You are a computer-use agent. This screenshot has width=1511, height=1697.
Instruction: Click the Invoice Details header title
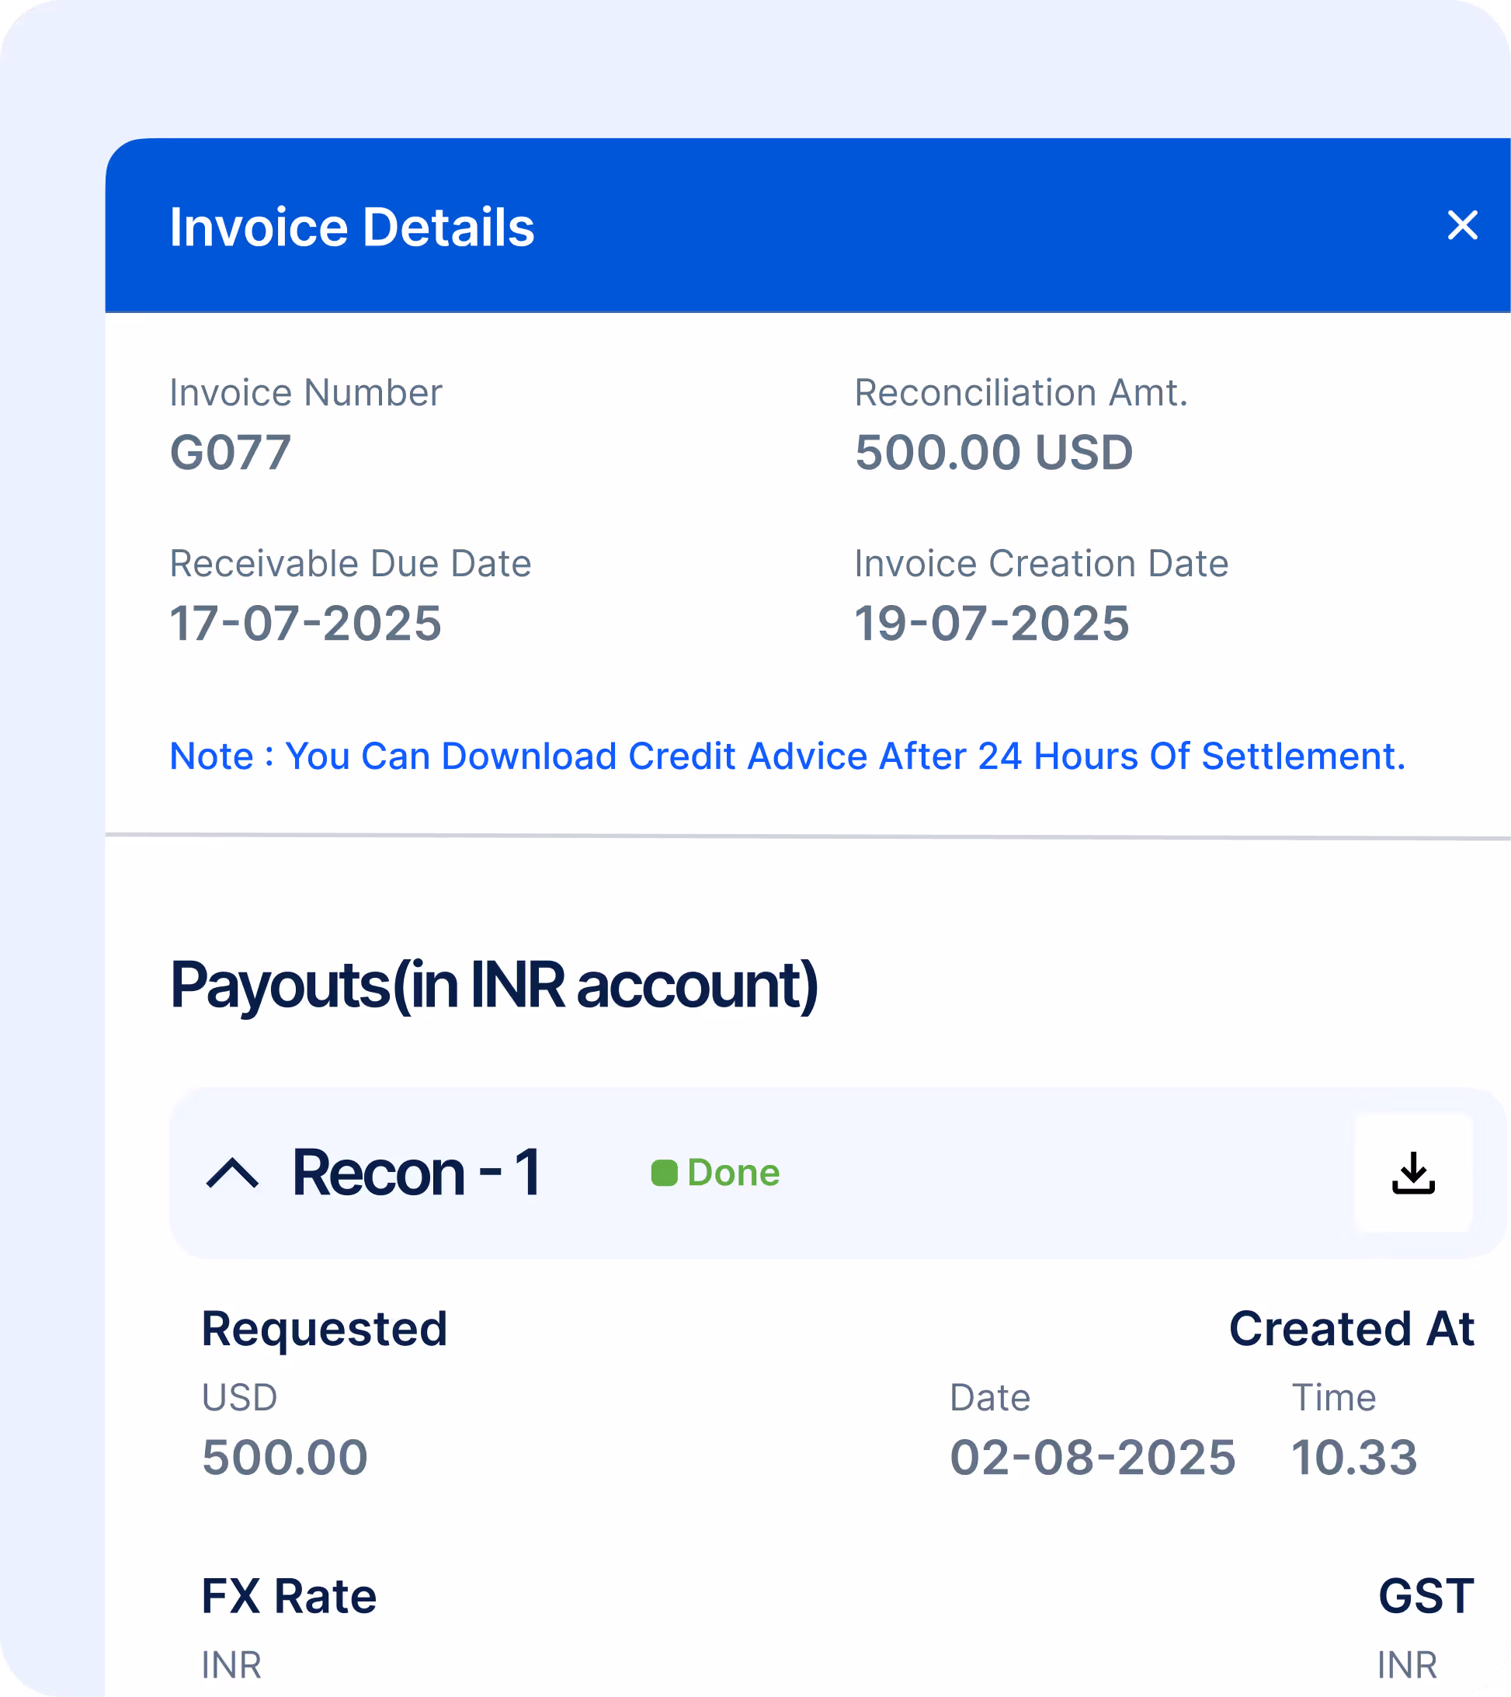click(352, 227)
